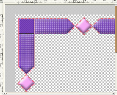Viewport: 117px width, 95px height.
Task: Click the horizontal quilted purple bar
Action: click(x=54, y=26)
